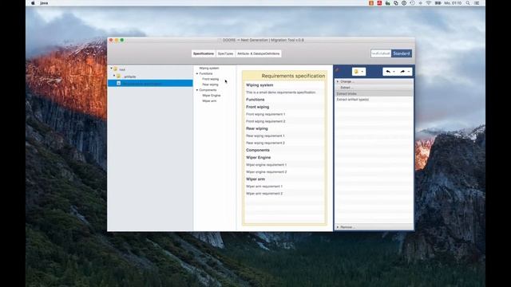Click the pencil edit icon in action panel
The image size is (511, 287).
click(338, 70)
